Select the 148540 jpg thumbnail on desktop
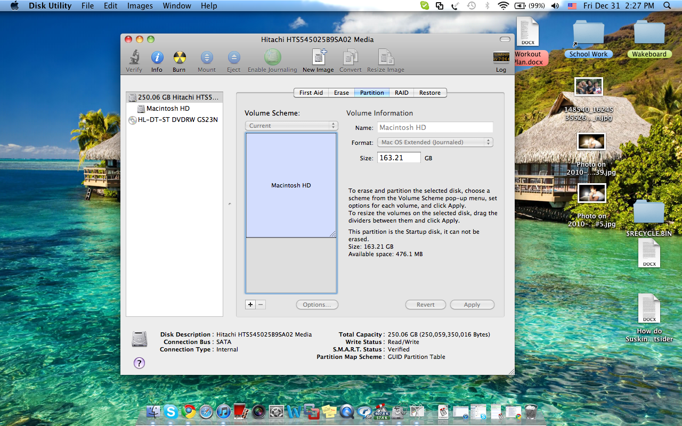This screenshot has height=426, width=682. [588, 86]
